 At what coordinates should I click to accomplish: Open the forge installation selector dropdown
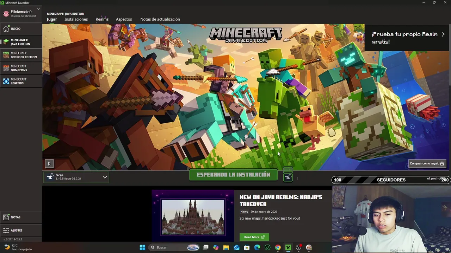[76, 177]
